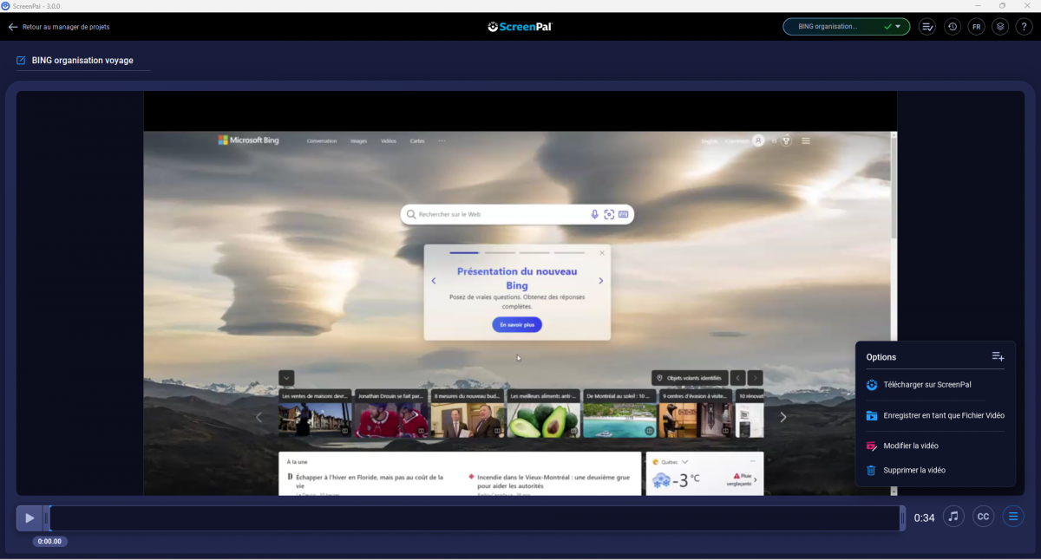
Task: Click the back arrow to project manager
Action: pos(13,27)
